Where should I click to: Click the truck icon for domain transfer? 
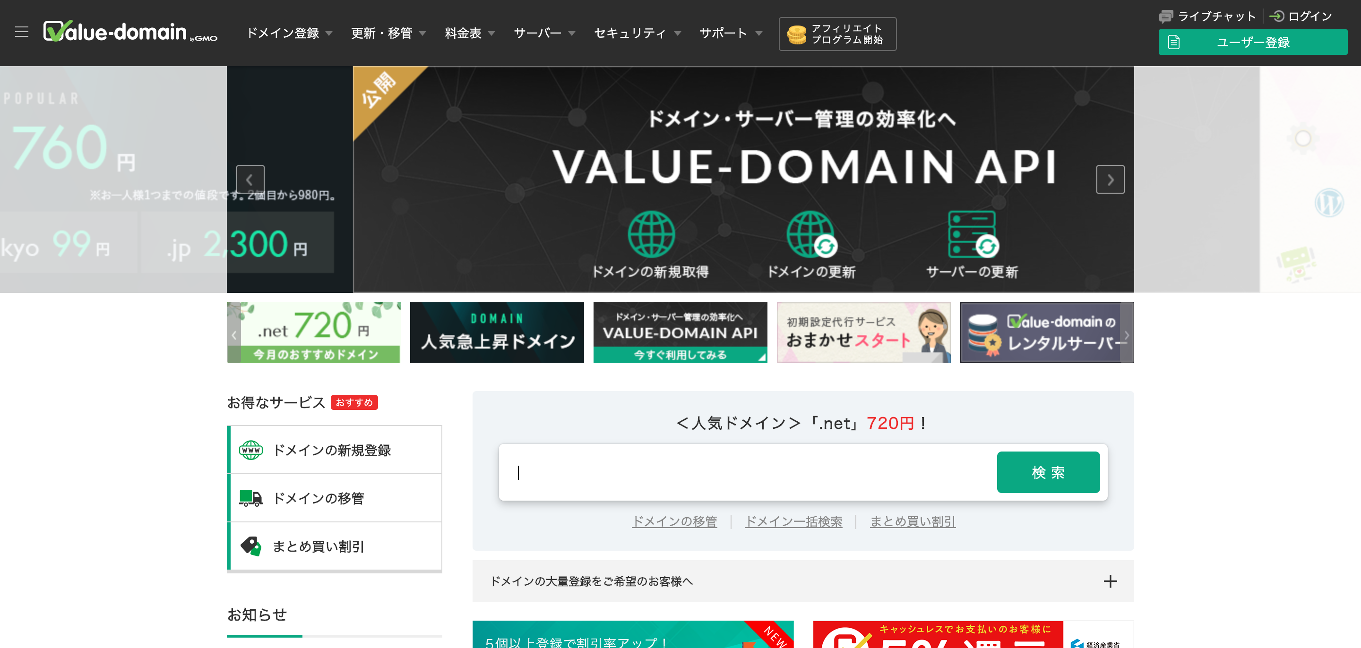coord(250,498)
